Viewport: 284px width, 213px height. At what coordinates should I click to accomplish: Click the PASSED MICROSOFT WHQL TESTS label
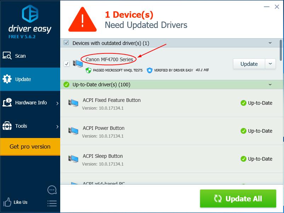118,70
